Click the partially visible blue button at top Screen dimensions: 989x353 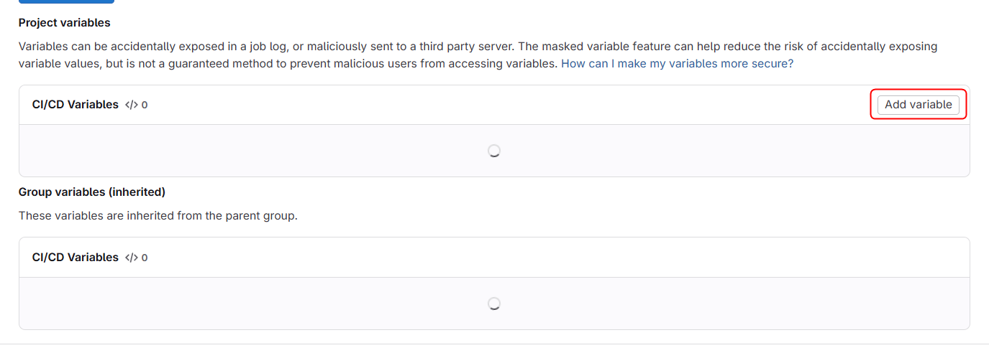pyautogui.click(x=66, y=2)
